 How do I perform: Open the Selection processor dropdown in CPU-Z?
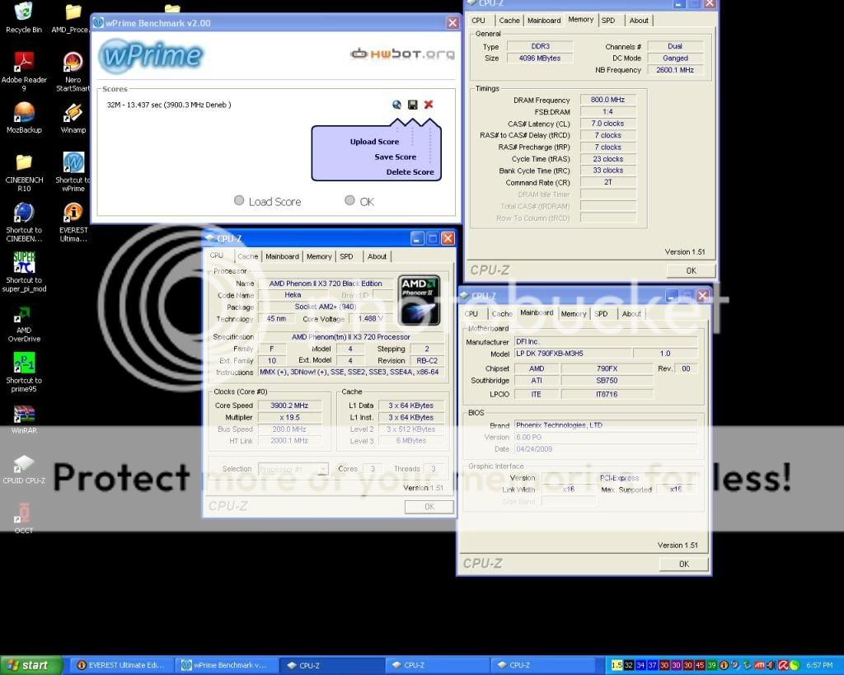coord(293,470)
